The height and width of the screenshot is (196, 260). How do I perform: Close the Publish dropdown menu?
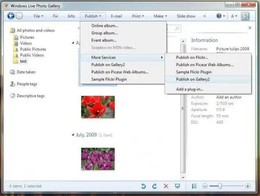(x=93, y=16)
